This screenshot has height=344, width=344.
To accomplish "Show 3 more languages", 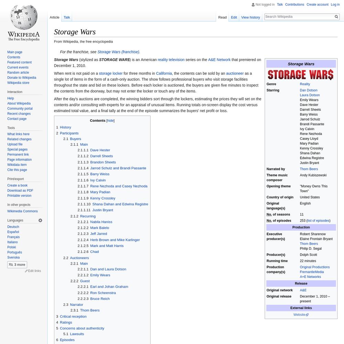I will click(x=17, y=265).
